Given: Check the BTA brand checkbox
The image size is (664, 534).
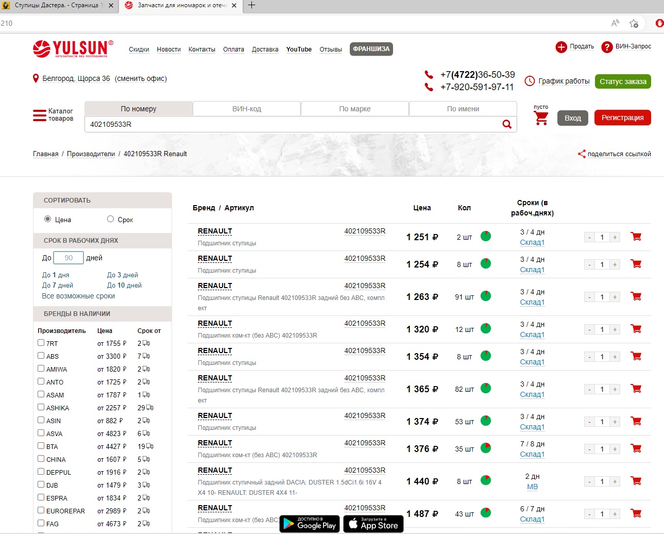Looking at the screenshot, I should [41, 445].
